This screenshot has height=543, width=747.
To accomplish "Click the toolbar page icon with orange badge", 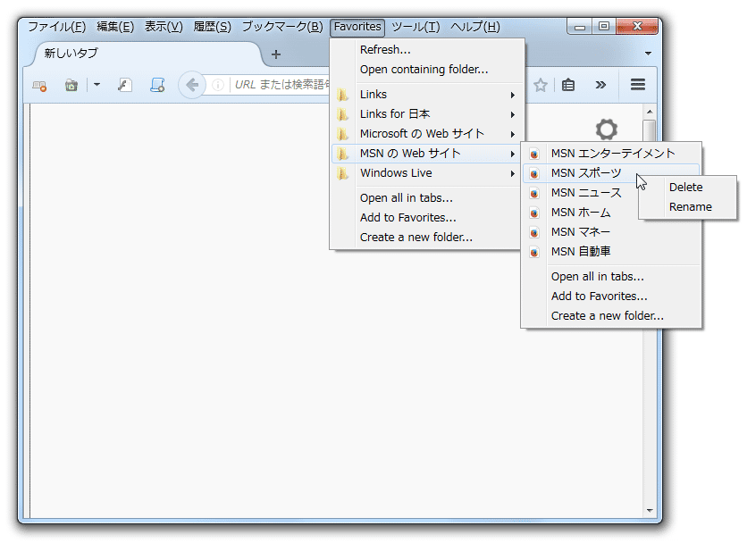I will click(39, 86).
